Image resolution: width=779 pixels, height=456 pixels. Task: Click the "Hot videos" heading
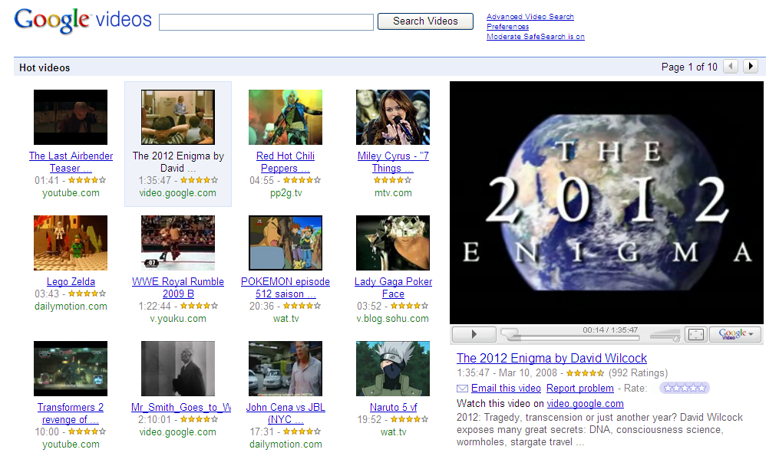(x=45, y=68)
